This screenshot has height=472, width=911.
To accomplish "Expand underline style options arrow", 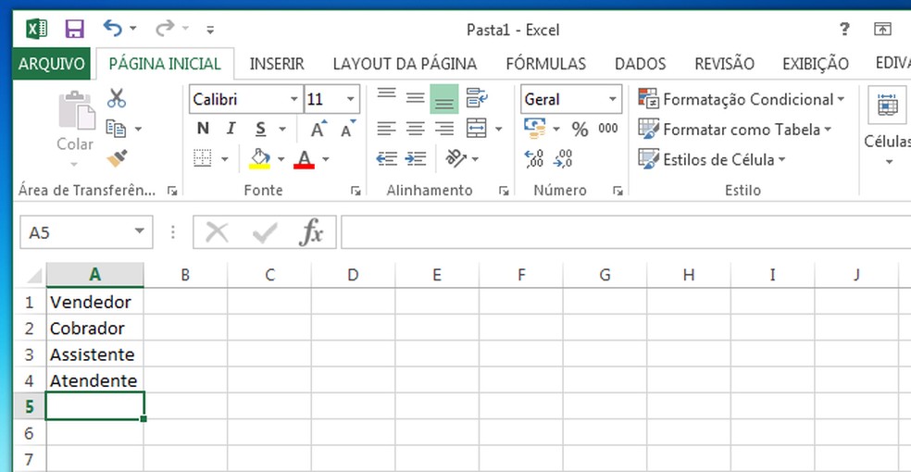I will pyautogui.click(x=282, y=129).
